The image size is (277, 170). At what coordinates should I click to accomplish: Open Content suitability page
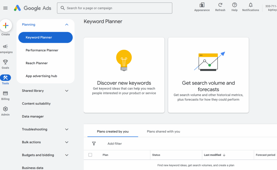(36, 104)
